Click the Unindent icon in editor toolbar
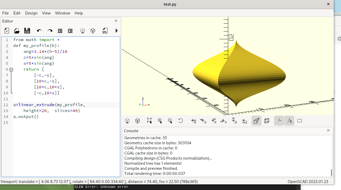This screenshot has height=190, width=341. 60,31
